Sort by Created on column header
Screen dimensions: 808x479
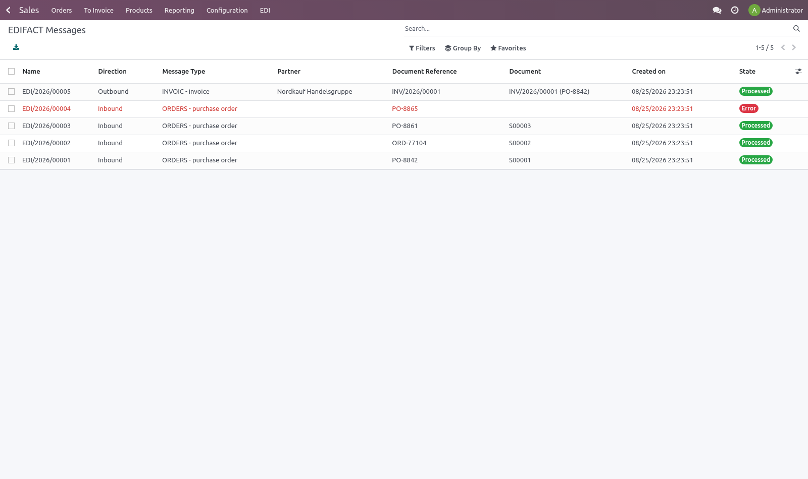pos(648,72)
